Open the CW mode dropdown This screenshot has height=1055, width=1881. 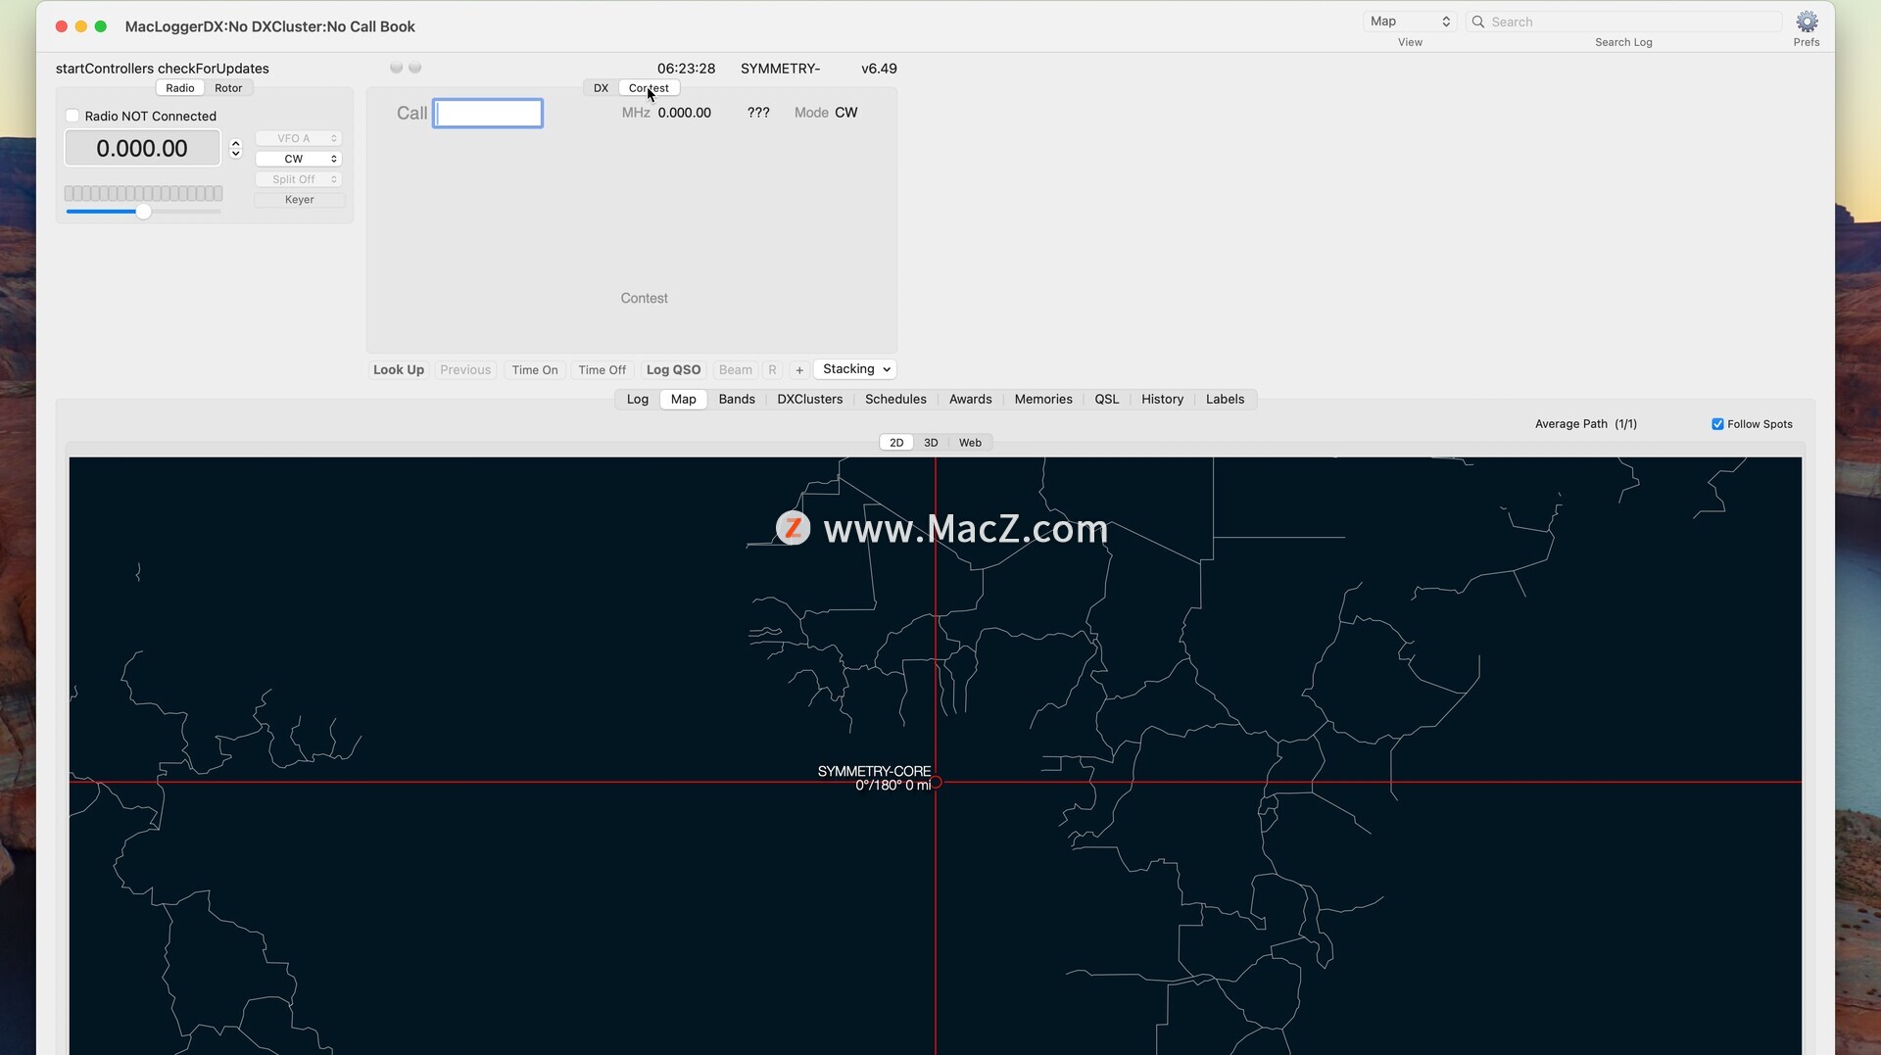point(298,159)
